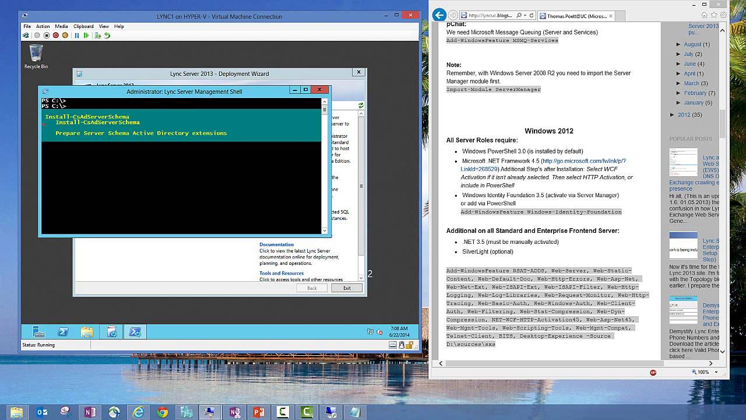Open Internet Explorer from host taskbar
Viewport: 746px width, 420px height.
[138, 412]
